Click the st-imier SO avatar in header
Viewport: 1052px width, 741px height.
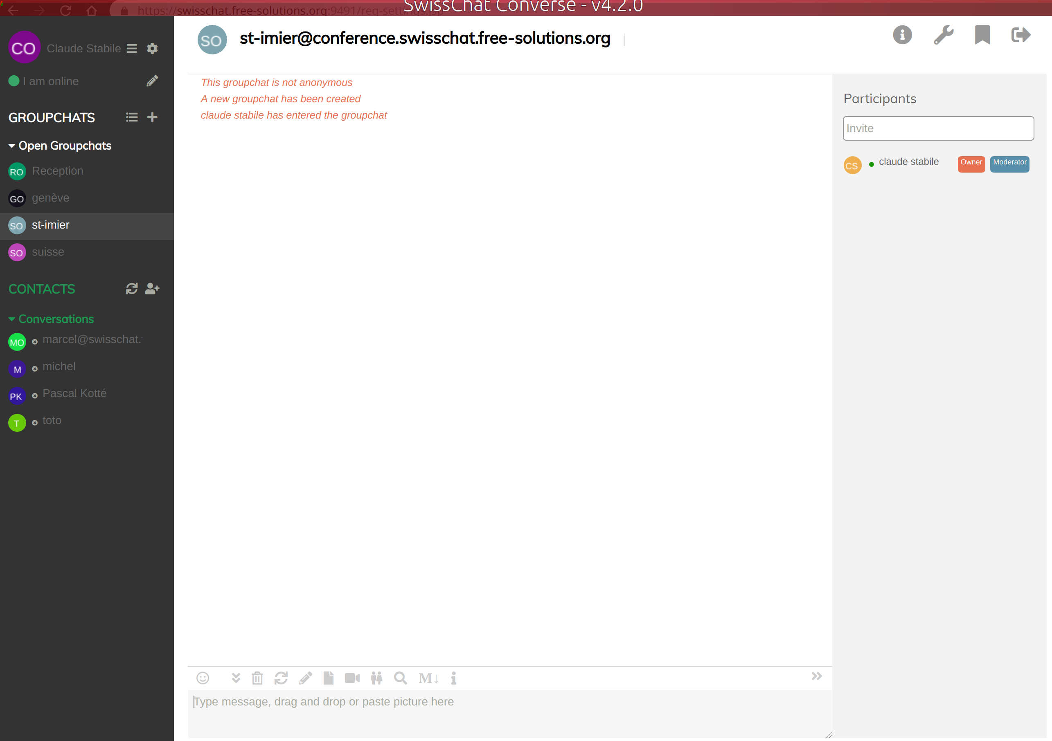(x=212, y=39)
